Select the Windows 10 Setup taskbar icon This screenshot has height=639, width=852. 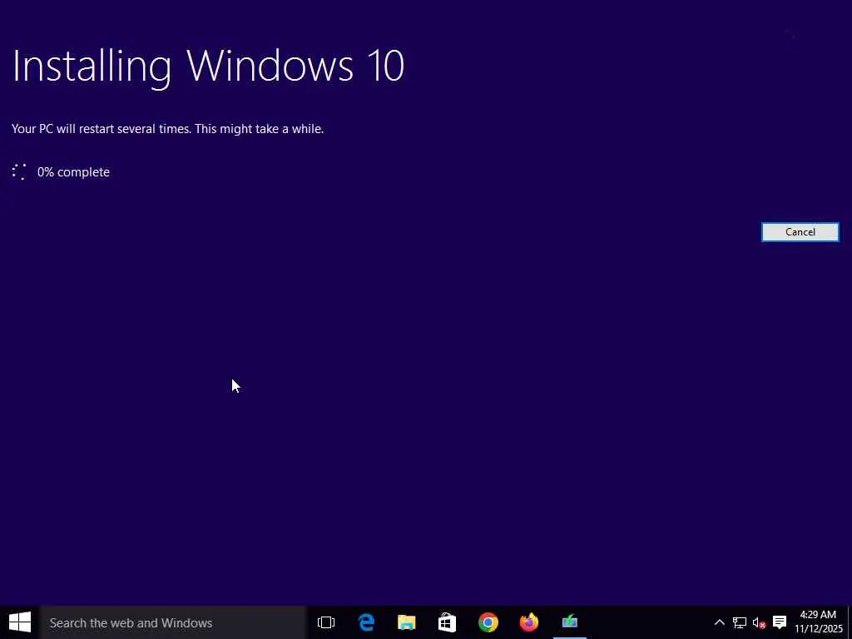pos(569,622)
